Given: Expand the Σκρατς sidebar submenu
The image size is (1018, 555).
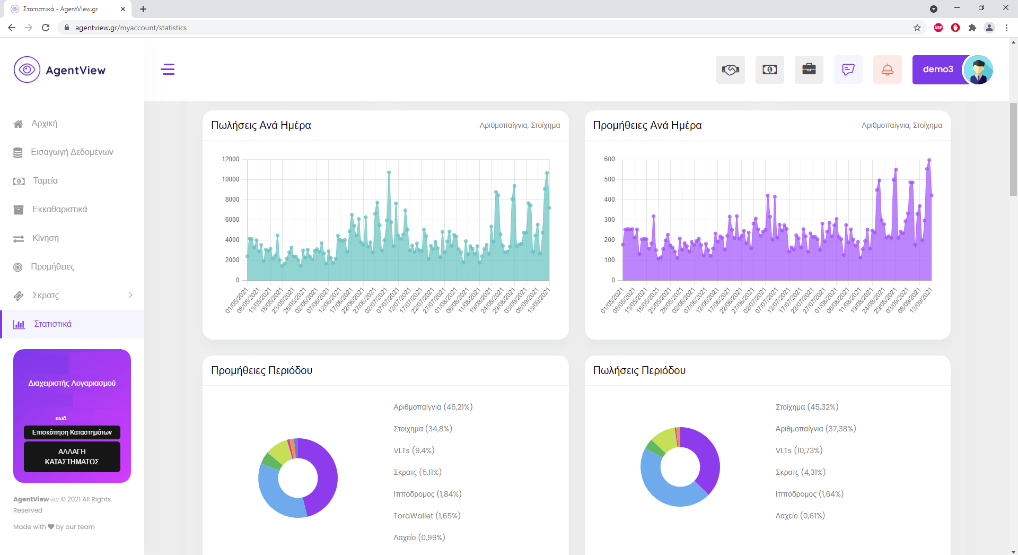Looking at the screenshot, I should (x=130, y=295).
